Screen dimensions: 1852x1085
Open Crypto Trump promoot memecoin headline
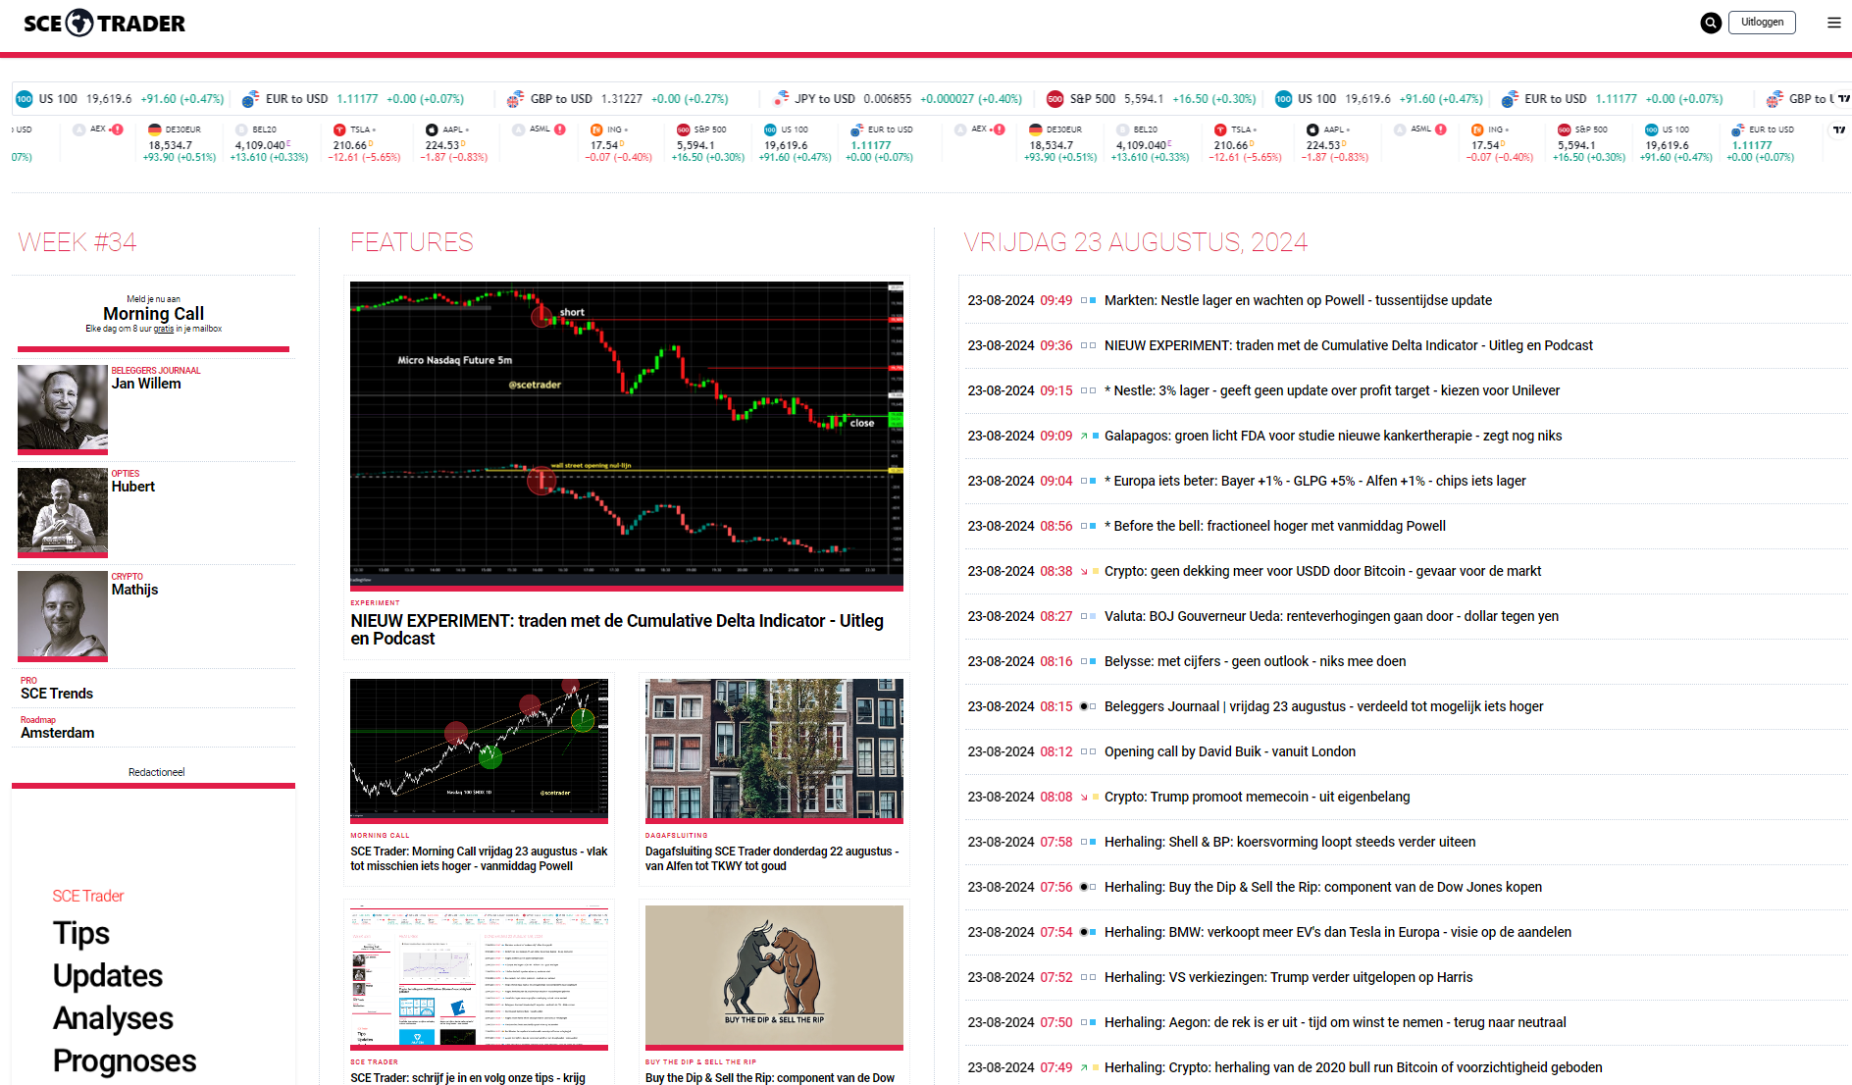click(x=1258, y=798)
